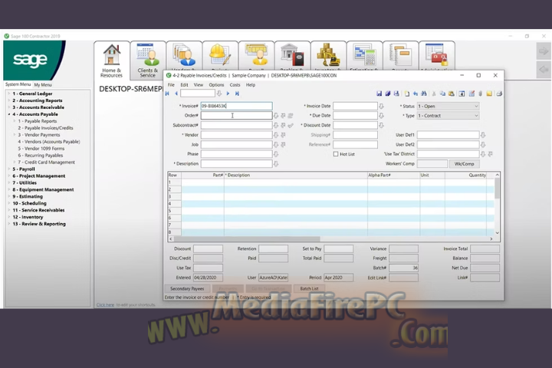Screen dimensions: 552x368
Task: Click the lookup arrow next to Phase field
Action: tap(276, 154)
